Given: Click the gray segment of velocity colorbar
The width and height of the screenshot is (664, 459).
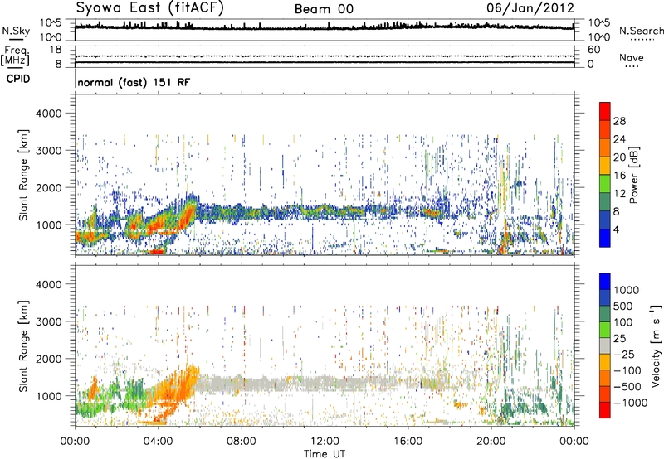Looking at the screenshot, I should 605,345.
